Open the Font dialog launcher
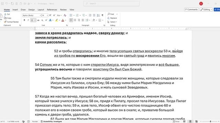Screen dimensions: 220x123 (x=67, y=25)
